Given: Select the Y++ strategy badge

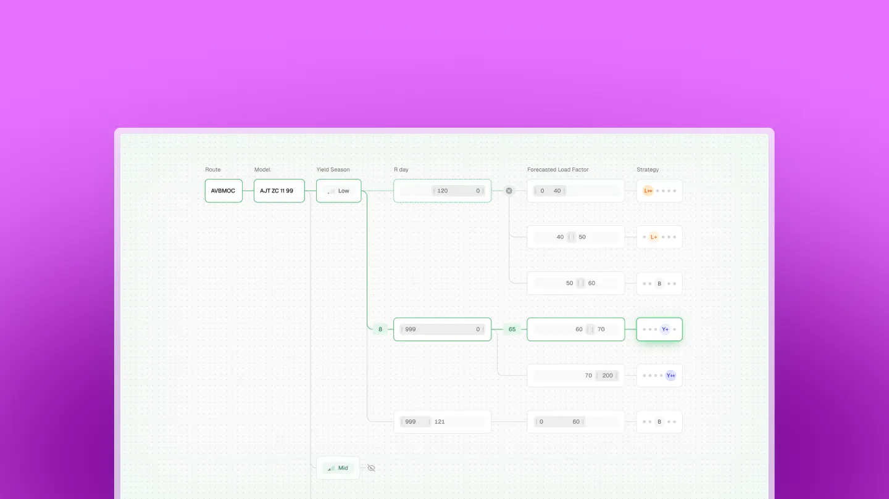Looking at the screenshot, I should [670, 376].
